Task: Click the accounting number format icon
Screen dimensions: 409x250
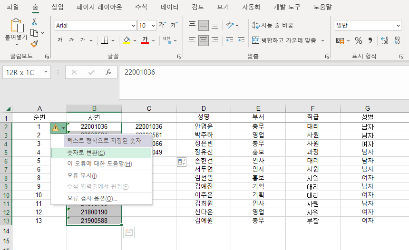Action: click(x=340, y=41)
